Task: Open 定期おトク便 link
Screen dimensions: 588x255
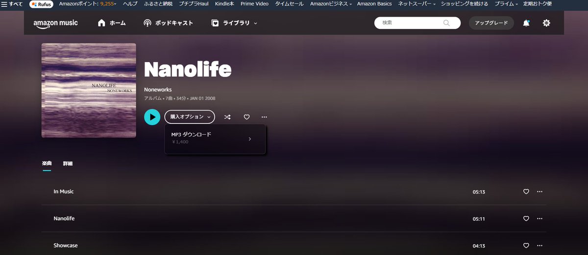Action: (x=537, y=4)
